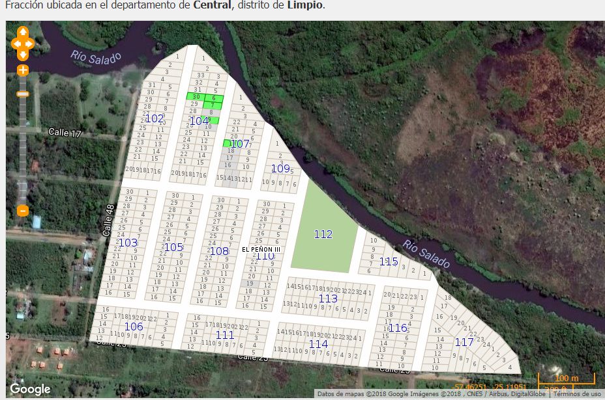This screenshot has width=605, height=400.
Task: Select block 116 label
Action: [x=398, y=328]
